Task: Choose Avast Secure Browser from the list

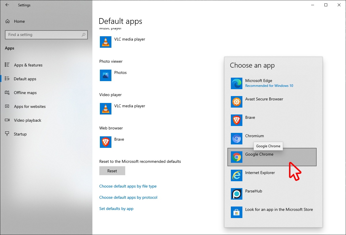Action: point(272,102)
